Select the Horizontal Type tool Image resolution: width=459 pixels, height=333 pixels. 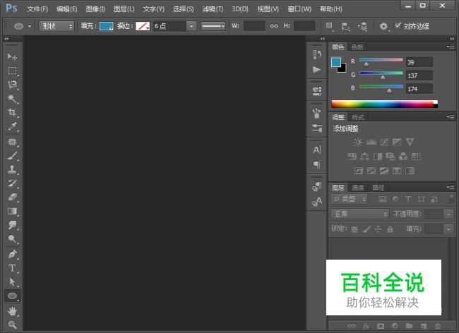pyautogui.click(x=12, y=268)
